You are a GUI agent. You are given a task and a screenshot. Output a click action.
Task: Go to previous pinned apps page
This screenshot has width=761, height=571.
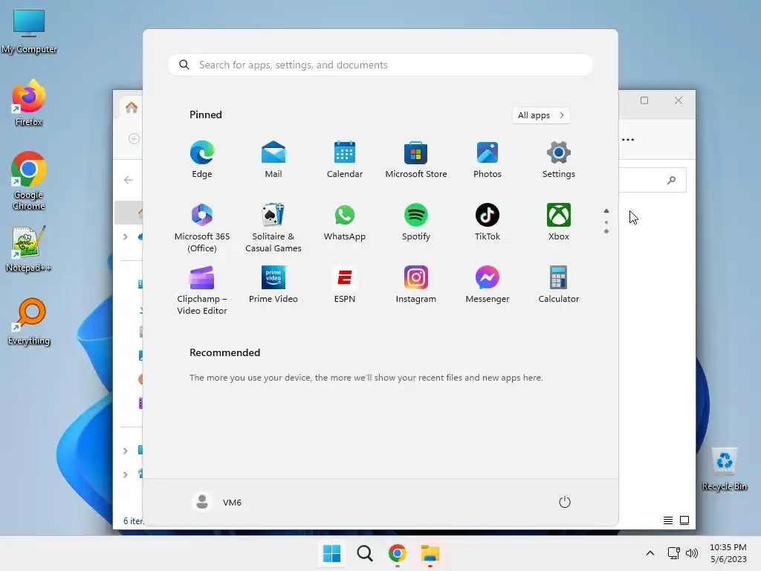pos(606,210)
